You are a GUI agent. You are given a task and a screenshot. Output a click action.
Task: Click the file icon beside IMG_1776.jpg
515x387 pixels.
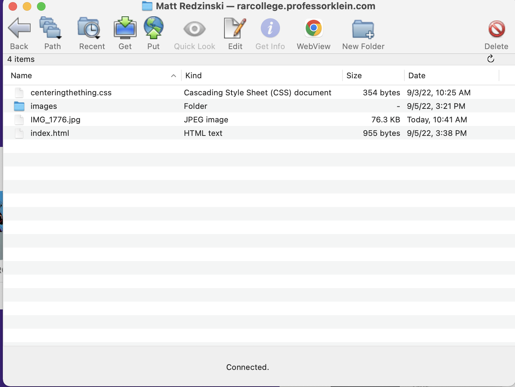19,120
